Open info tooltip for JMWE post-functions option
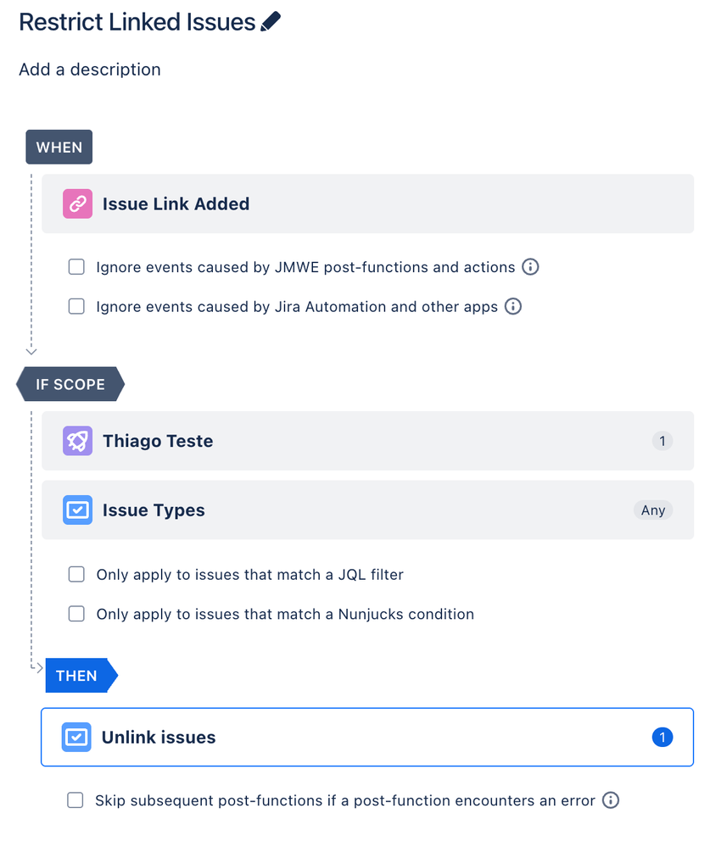Image resolution: width=710 pixels, height=847 pixels. click(x=531, y=266)
